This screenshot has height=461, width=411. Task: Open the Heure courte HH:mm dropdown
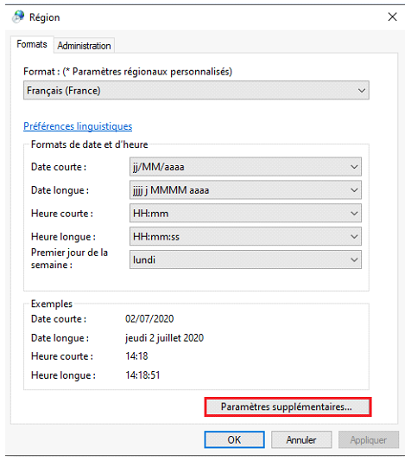[245, 214]
